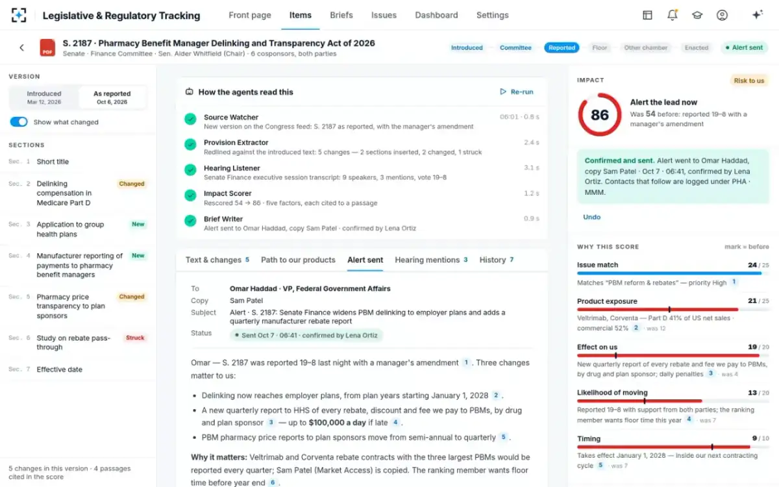Open the Issues tab

point(384,15)
